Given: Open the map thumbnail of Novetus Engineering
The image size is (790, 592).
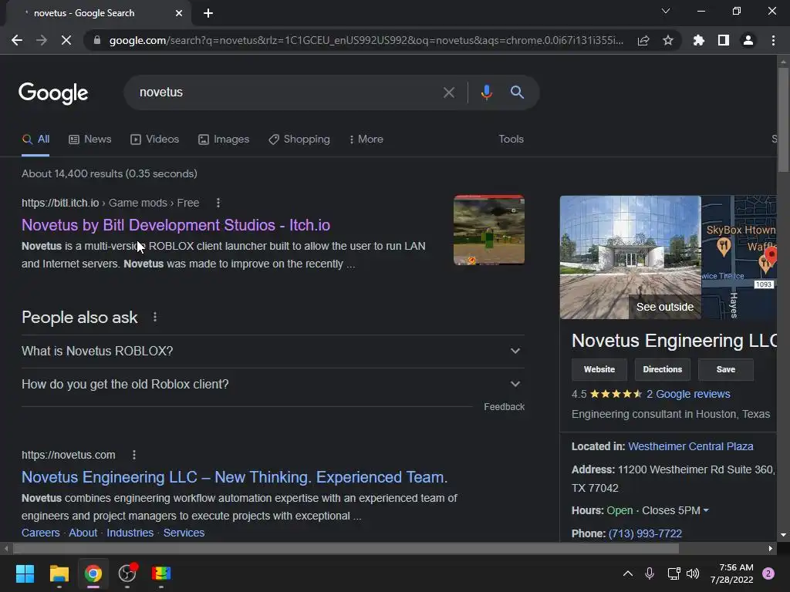Looking at the screenshot, I should tap(739, 257).
